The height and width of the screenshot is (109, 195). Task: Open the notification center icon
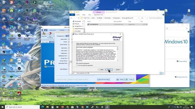[x=192, y=107]
